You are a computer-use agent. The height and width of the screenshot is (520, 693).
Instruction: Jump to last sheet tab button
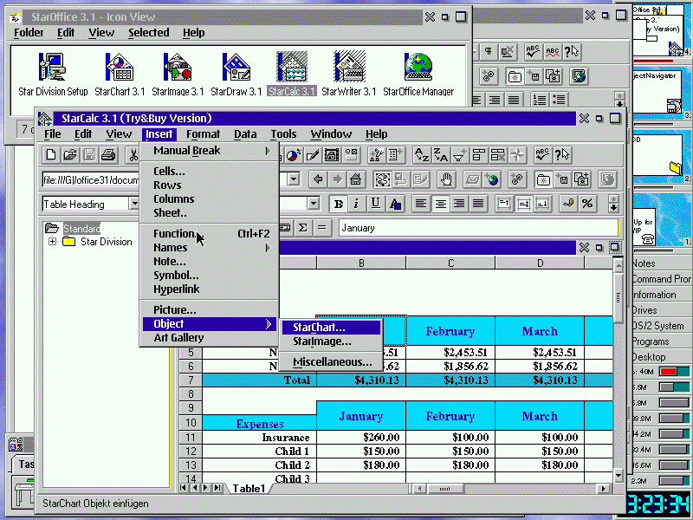pos(217,488)
